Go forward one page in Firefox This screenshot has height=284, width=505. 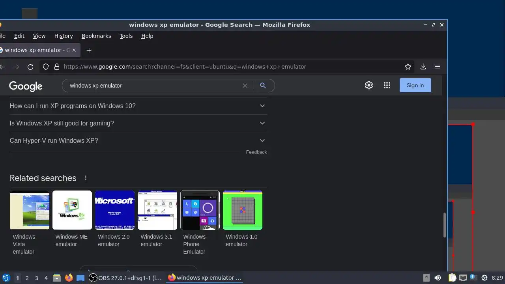16,67
